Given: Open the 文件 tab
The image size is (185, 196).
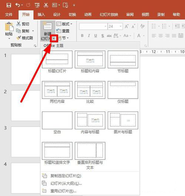Looking at the screenshot, I should (x=9, y=14).
